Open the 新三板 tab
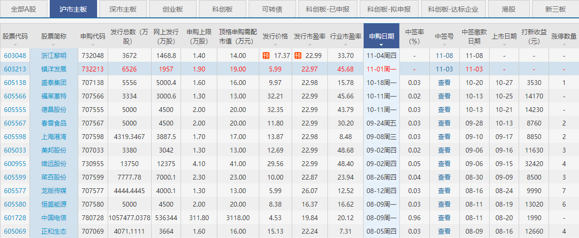Image resolution: width=579 pixels, height=238 pixels. point(555,9)
